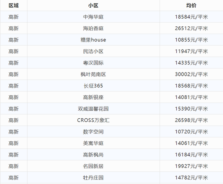This screenshot has height=184, width=223.
Task: Select the 糖果house community cell
Action: (93, 40)
